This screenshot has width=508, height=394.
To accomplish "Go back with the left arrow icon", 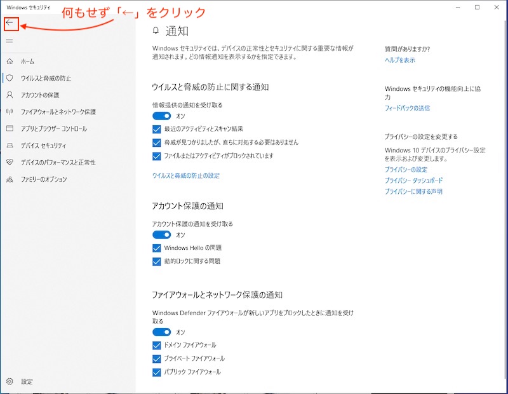I will point(10,22).
